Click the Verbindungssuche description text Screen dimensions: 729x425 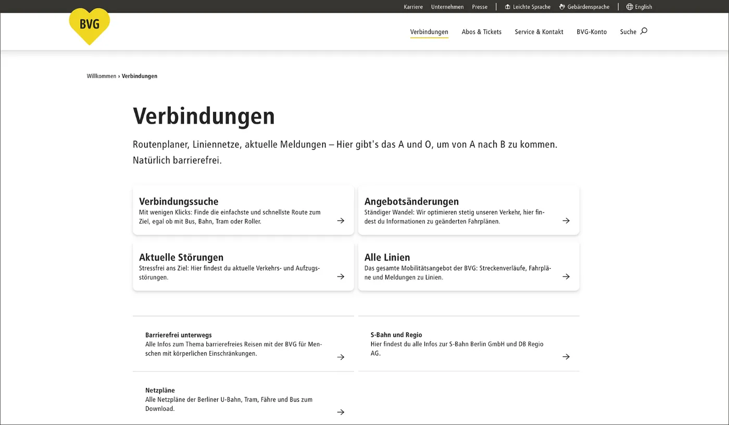[x=230, y=217]
